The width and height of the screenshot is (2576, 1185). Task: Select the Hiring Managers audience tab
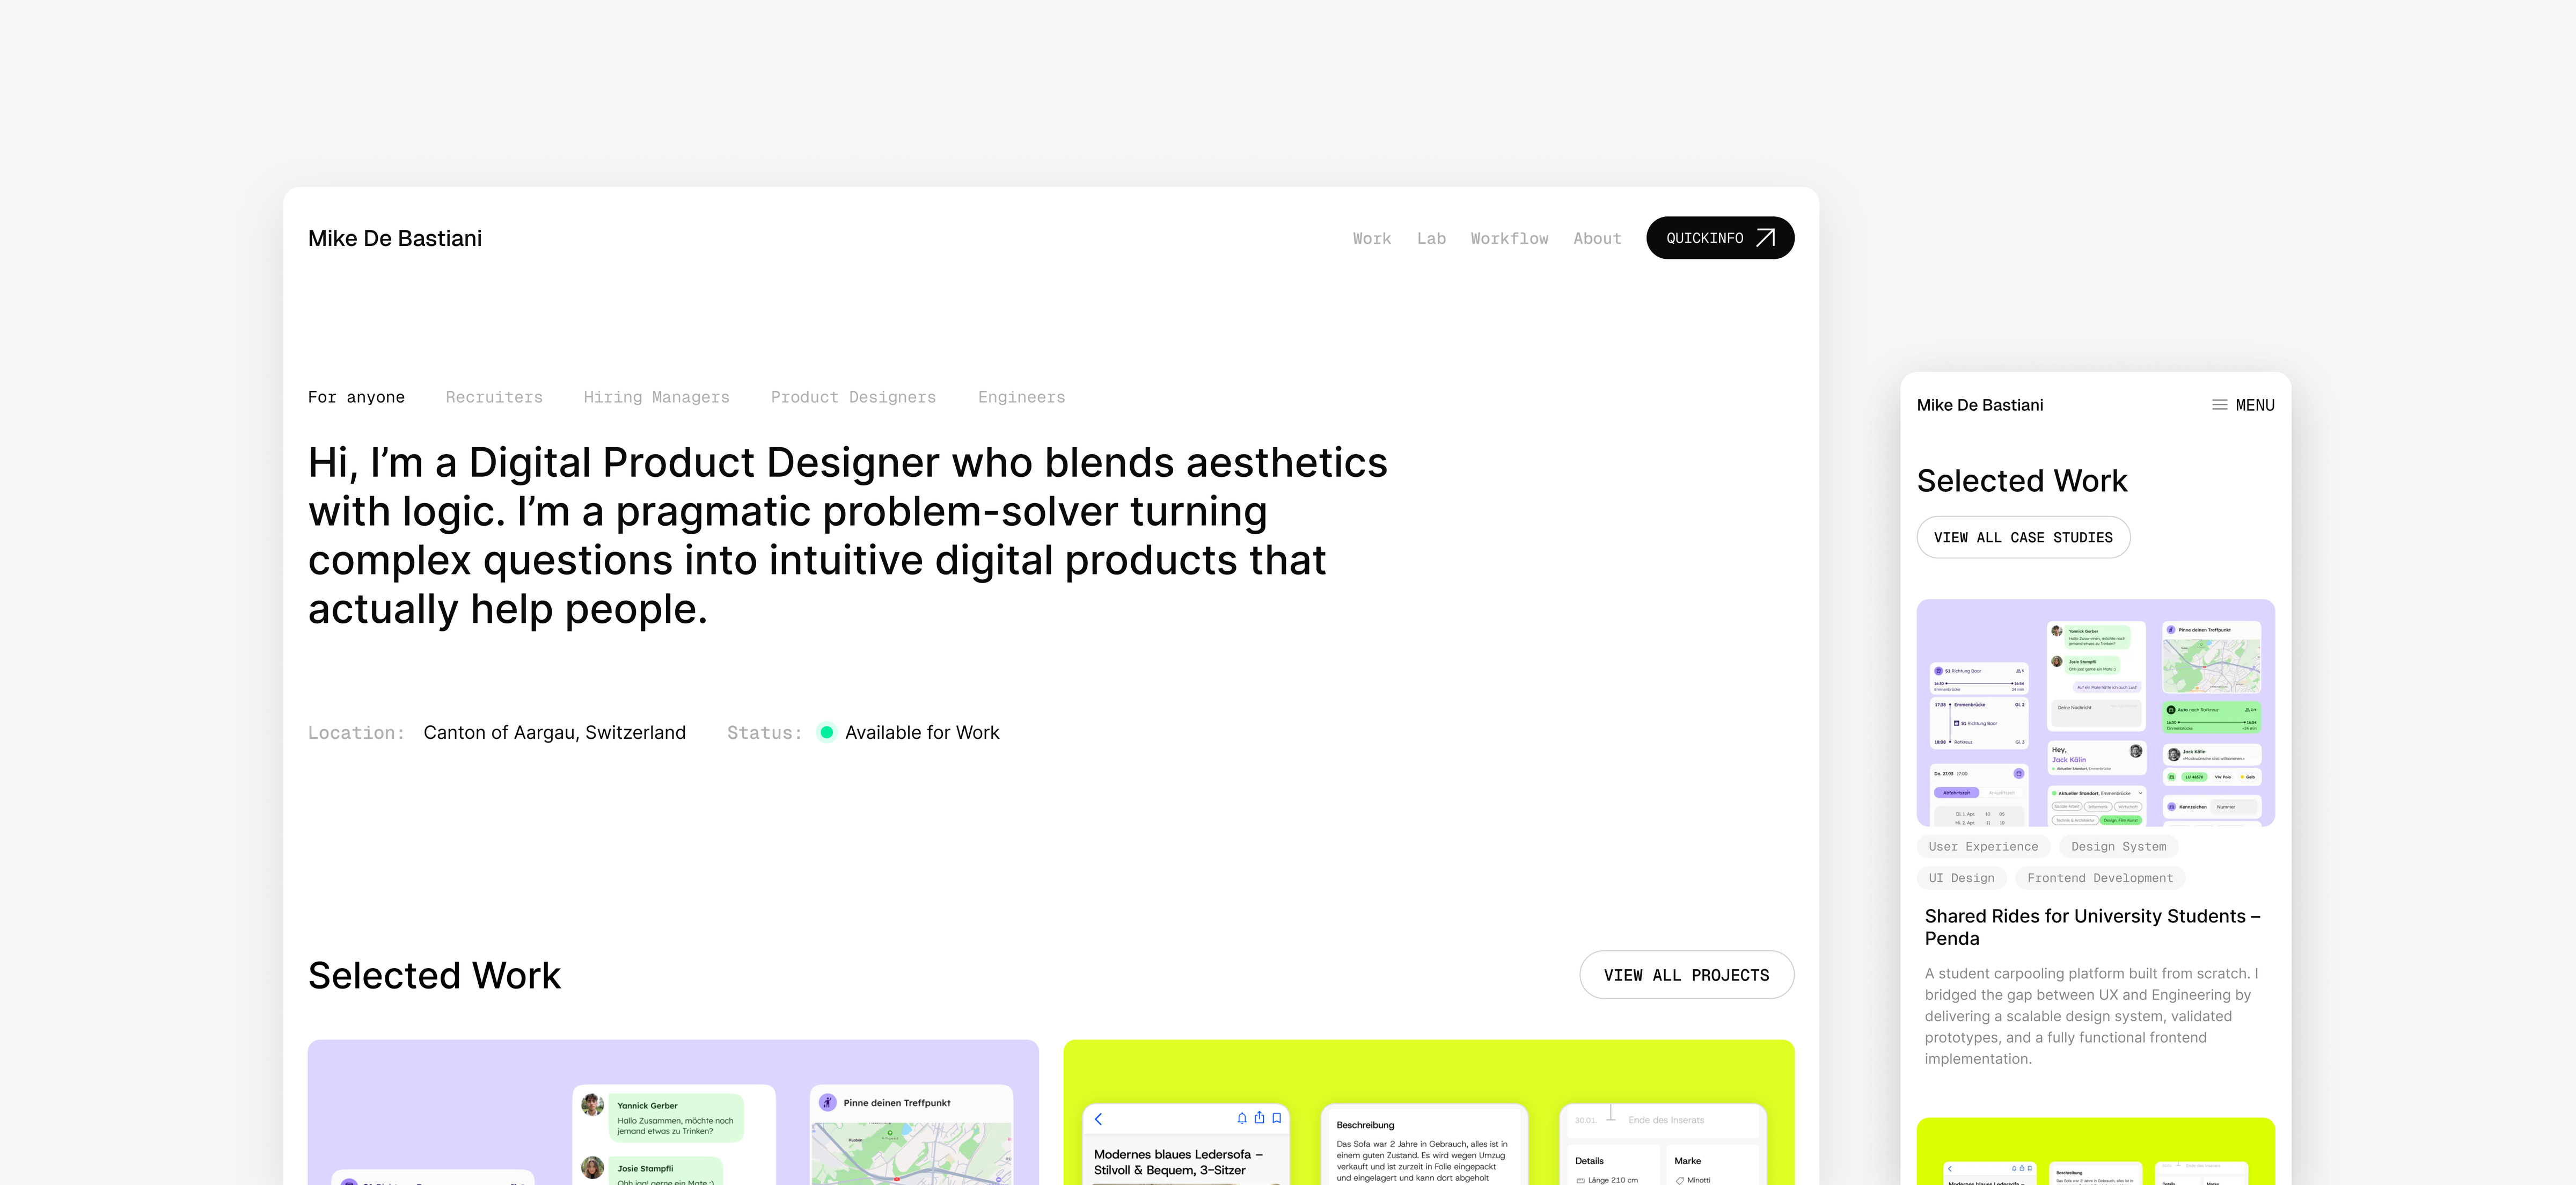656,397
